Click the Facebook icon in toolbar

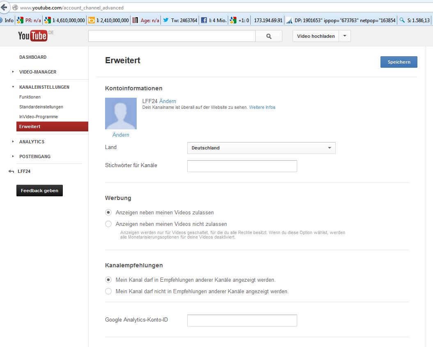coord(204,20)
